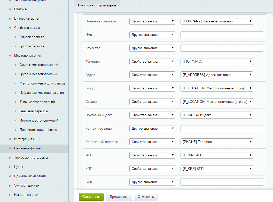
Task: Focus the БИК value text field
Action: pyautogui.click(x=222, y=182)
